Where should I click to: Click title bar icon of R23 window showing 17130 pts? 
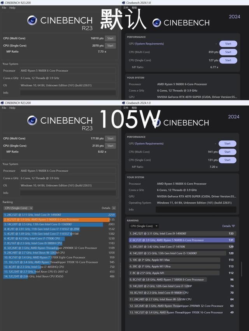(2, 103)
